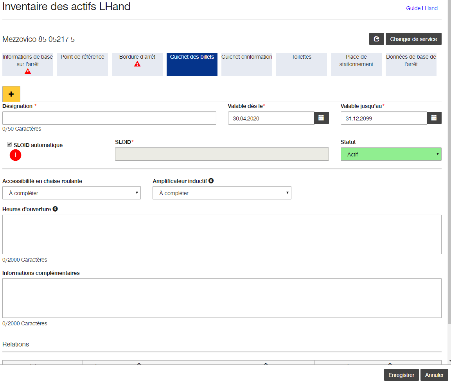
Task: Click info icon beside Amplificateur inductif
Action: coord(211,181)
